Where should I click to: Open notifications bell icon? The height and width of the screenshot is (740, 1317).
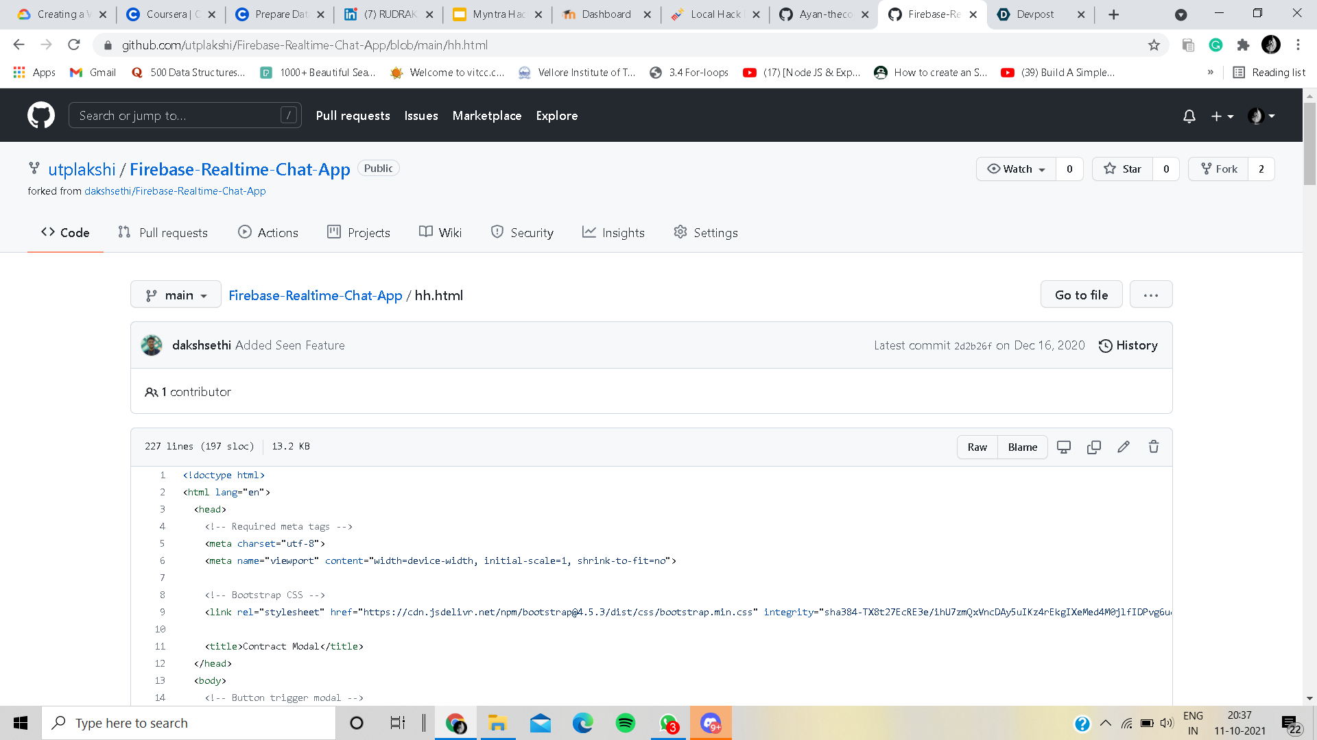(1189, 116)
